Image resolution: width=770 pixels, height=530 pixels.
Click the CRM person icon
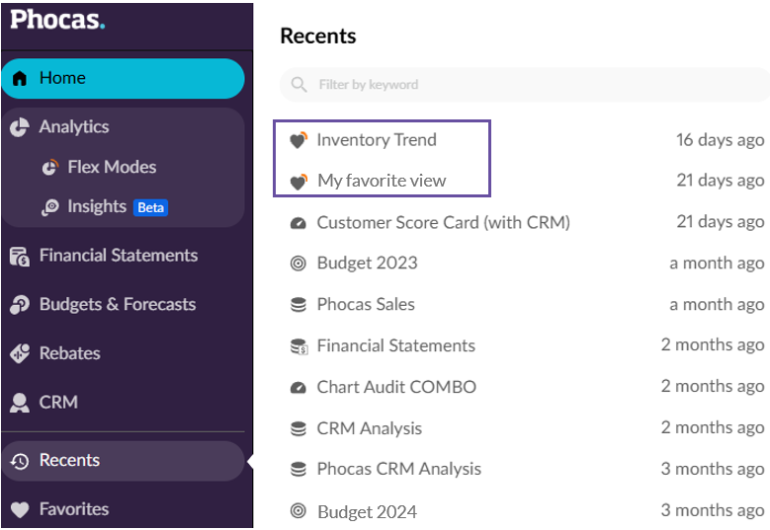(x=19, y=403)
